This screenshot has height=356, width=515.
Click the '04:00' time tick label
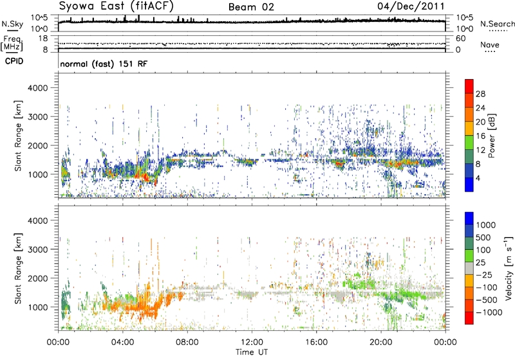122,343
